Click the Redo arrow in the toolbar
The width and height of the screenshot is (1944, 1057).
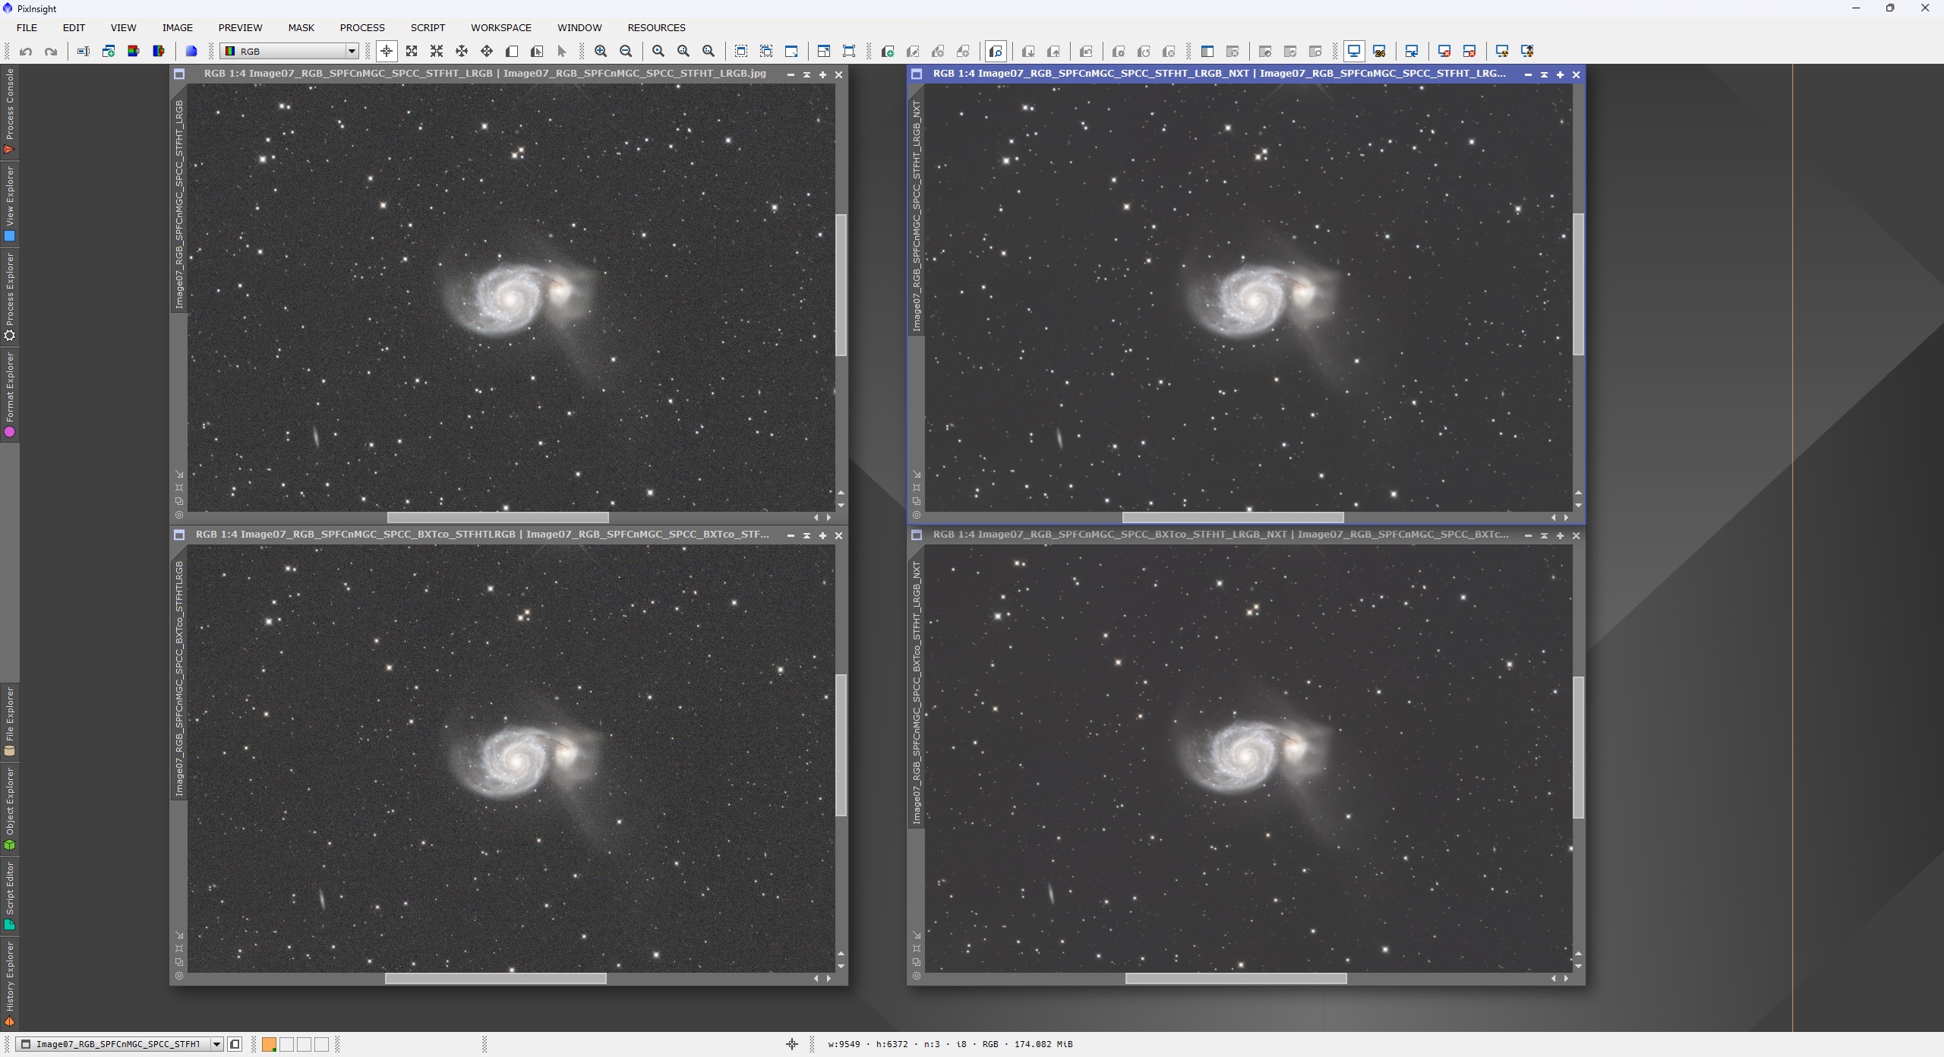[51, 52]
